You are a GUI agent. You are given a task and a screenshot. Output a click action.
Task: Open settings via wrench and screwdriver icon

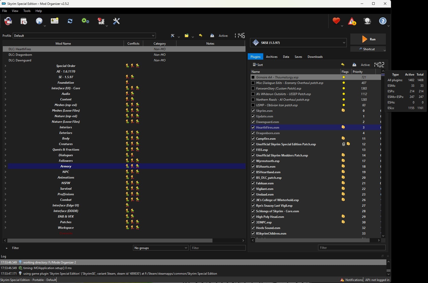point(116,21)
